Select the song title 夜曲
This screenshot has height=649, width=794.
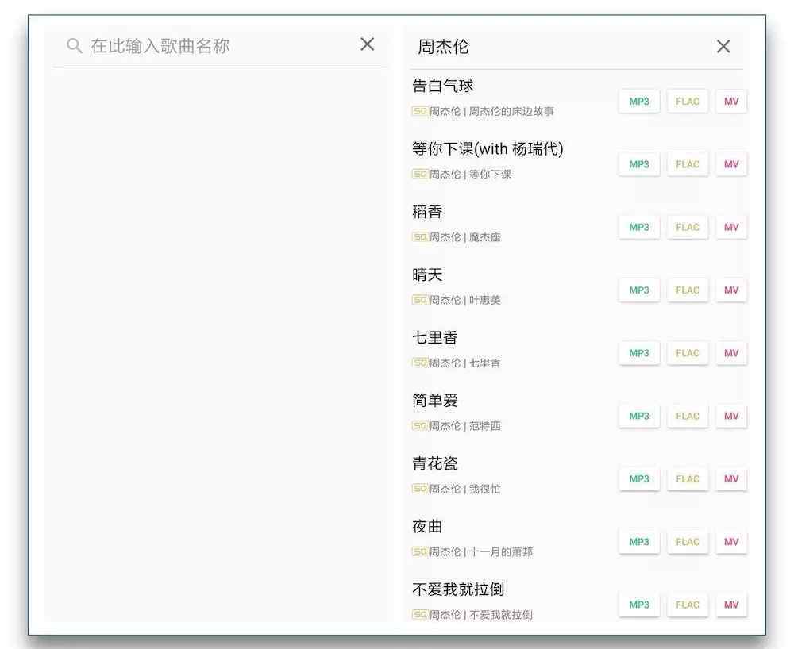coord(427,527)
